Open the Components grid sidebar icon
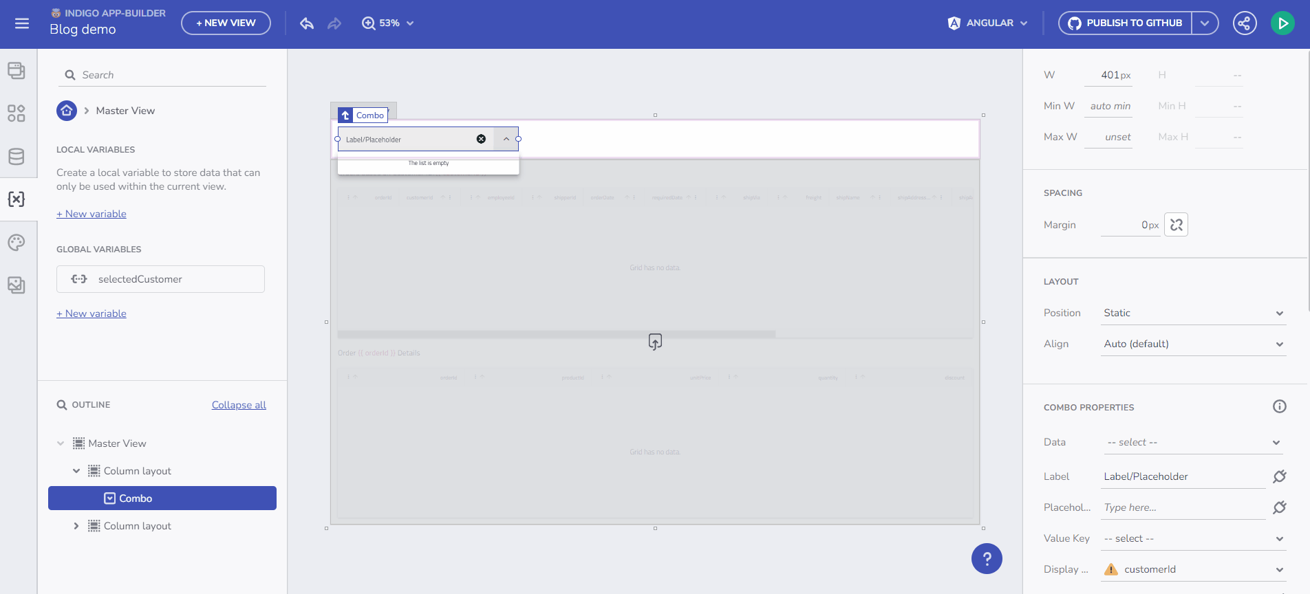The image size is (1310, 594). (x=17, y=113)
